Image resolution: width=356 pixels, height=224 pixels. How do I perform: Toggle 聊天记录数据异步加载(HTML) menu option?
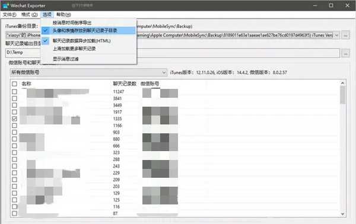pyautogui.click(x=89, y=41)
